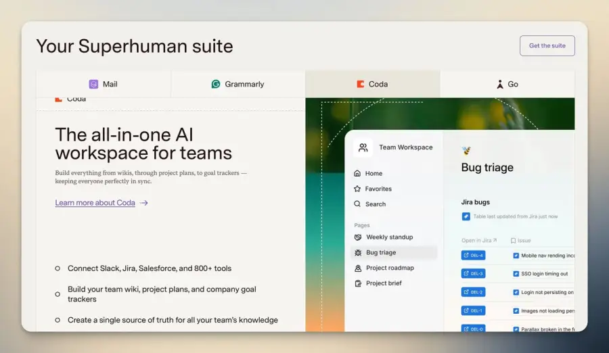The height and width of the screenshot is (353, 609).
Task: Click the green Grammarly logo icon
Action: 216,84
